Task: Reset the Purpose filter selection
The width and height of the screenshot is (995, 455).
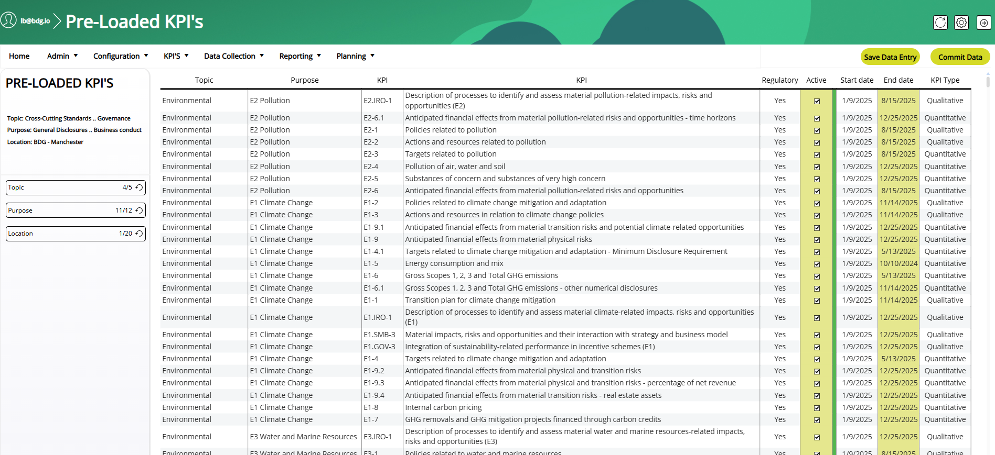Action: (x=139, y=210)
